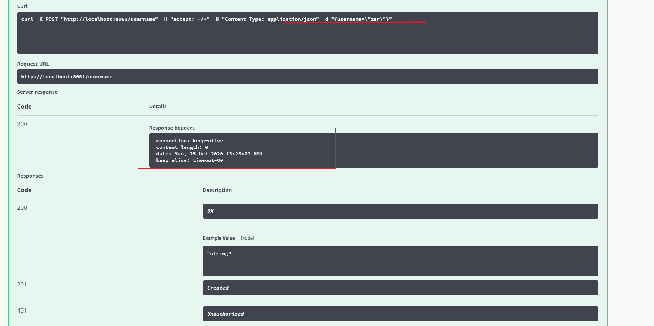654x326 pixels.
Task: Select the curl command text
Action: pyautogui.click(x=206, y=19)
